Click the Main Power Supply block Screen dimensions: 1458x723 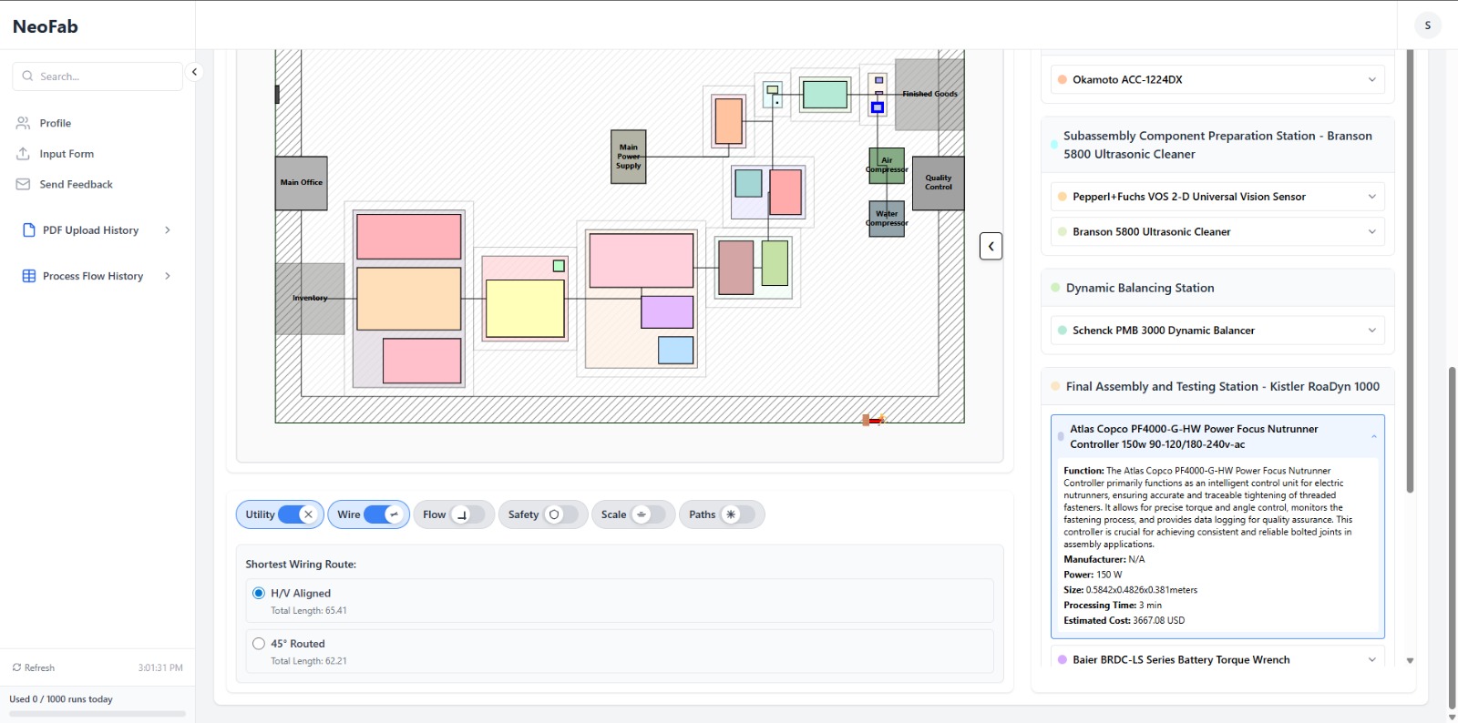pos(628,157)
